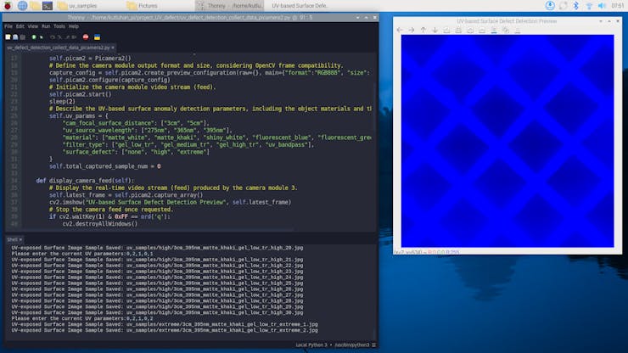Viewport: 628px width, 353px height.
Task: Click shell line ending "gel_low_tr_high_30.jpg"
Action: pos(157,312)
